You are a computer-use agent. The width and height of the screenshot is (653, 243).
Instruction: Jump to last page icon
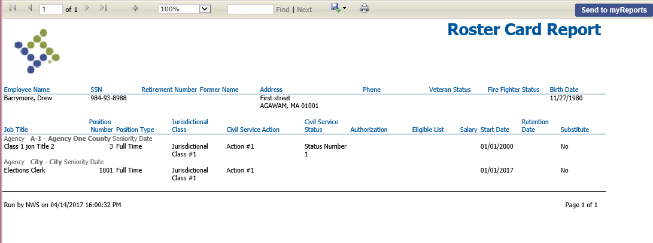[x=104, y=8]
